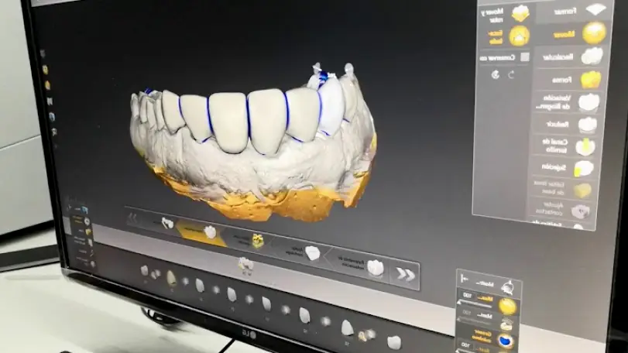The image size is (628, 353).
Task: Click the Editar línea de base tool
Action: point(562,189)
